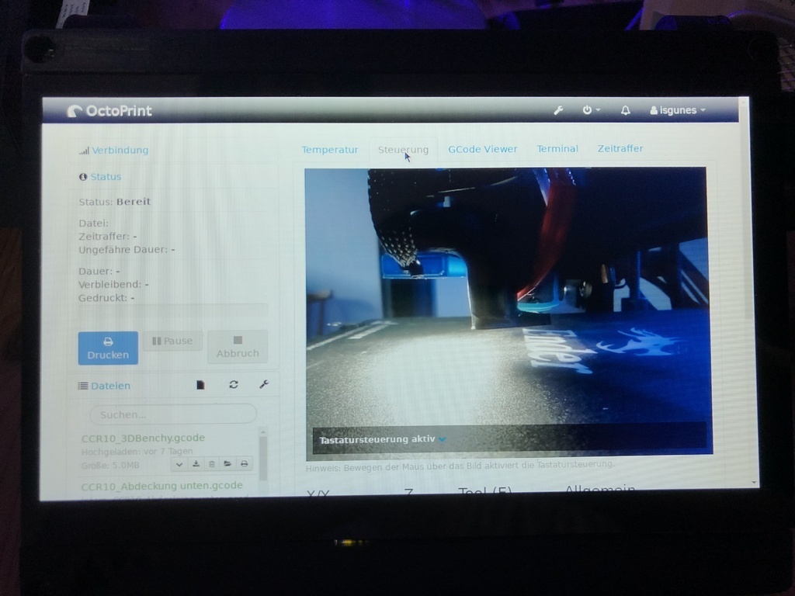The width and height of the screenshot is (795, 596).
Task: Switch to the Temperatur tab
Action: pos(330,150)
